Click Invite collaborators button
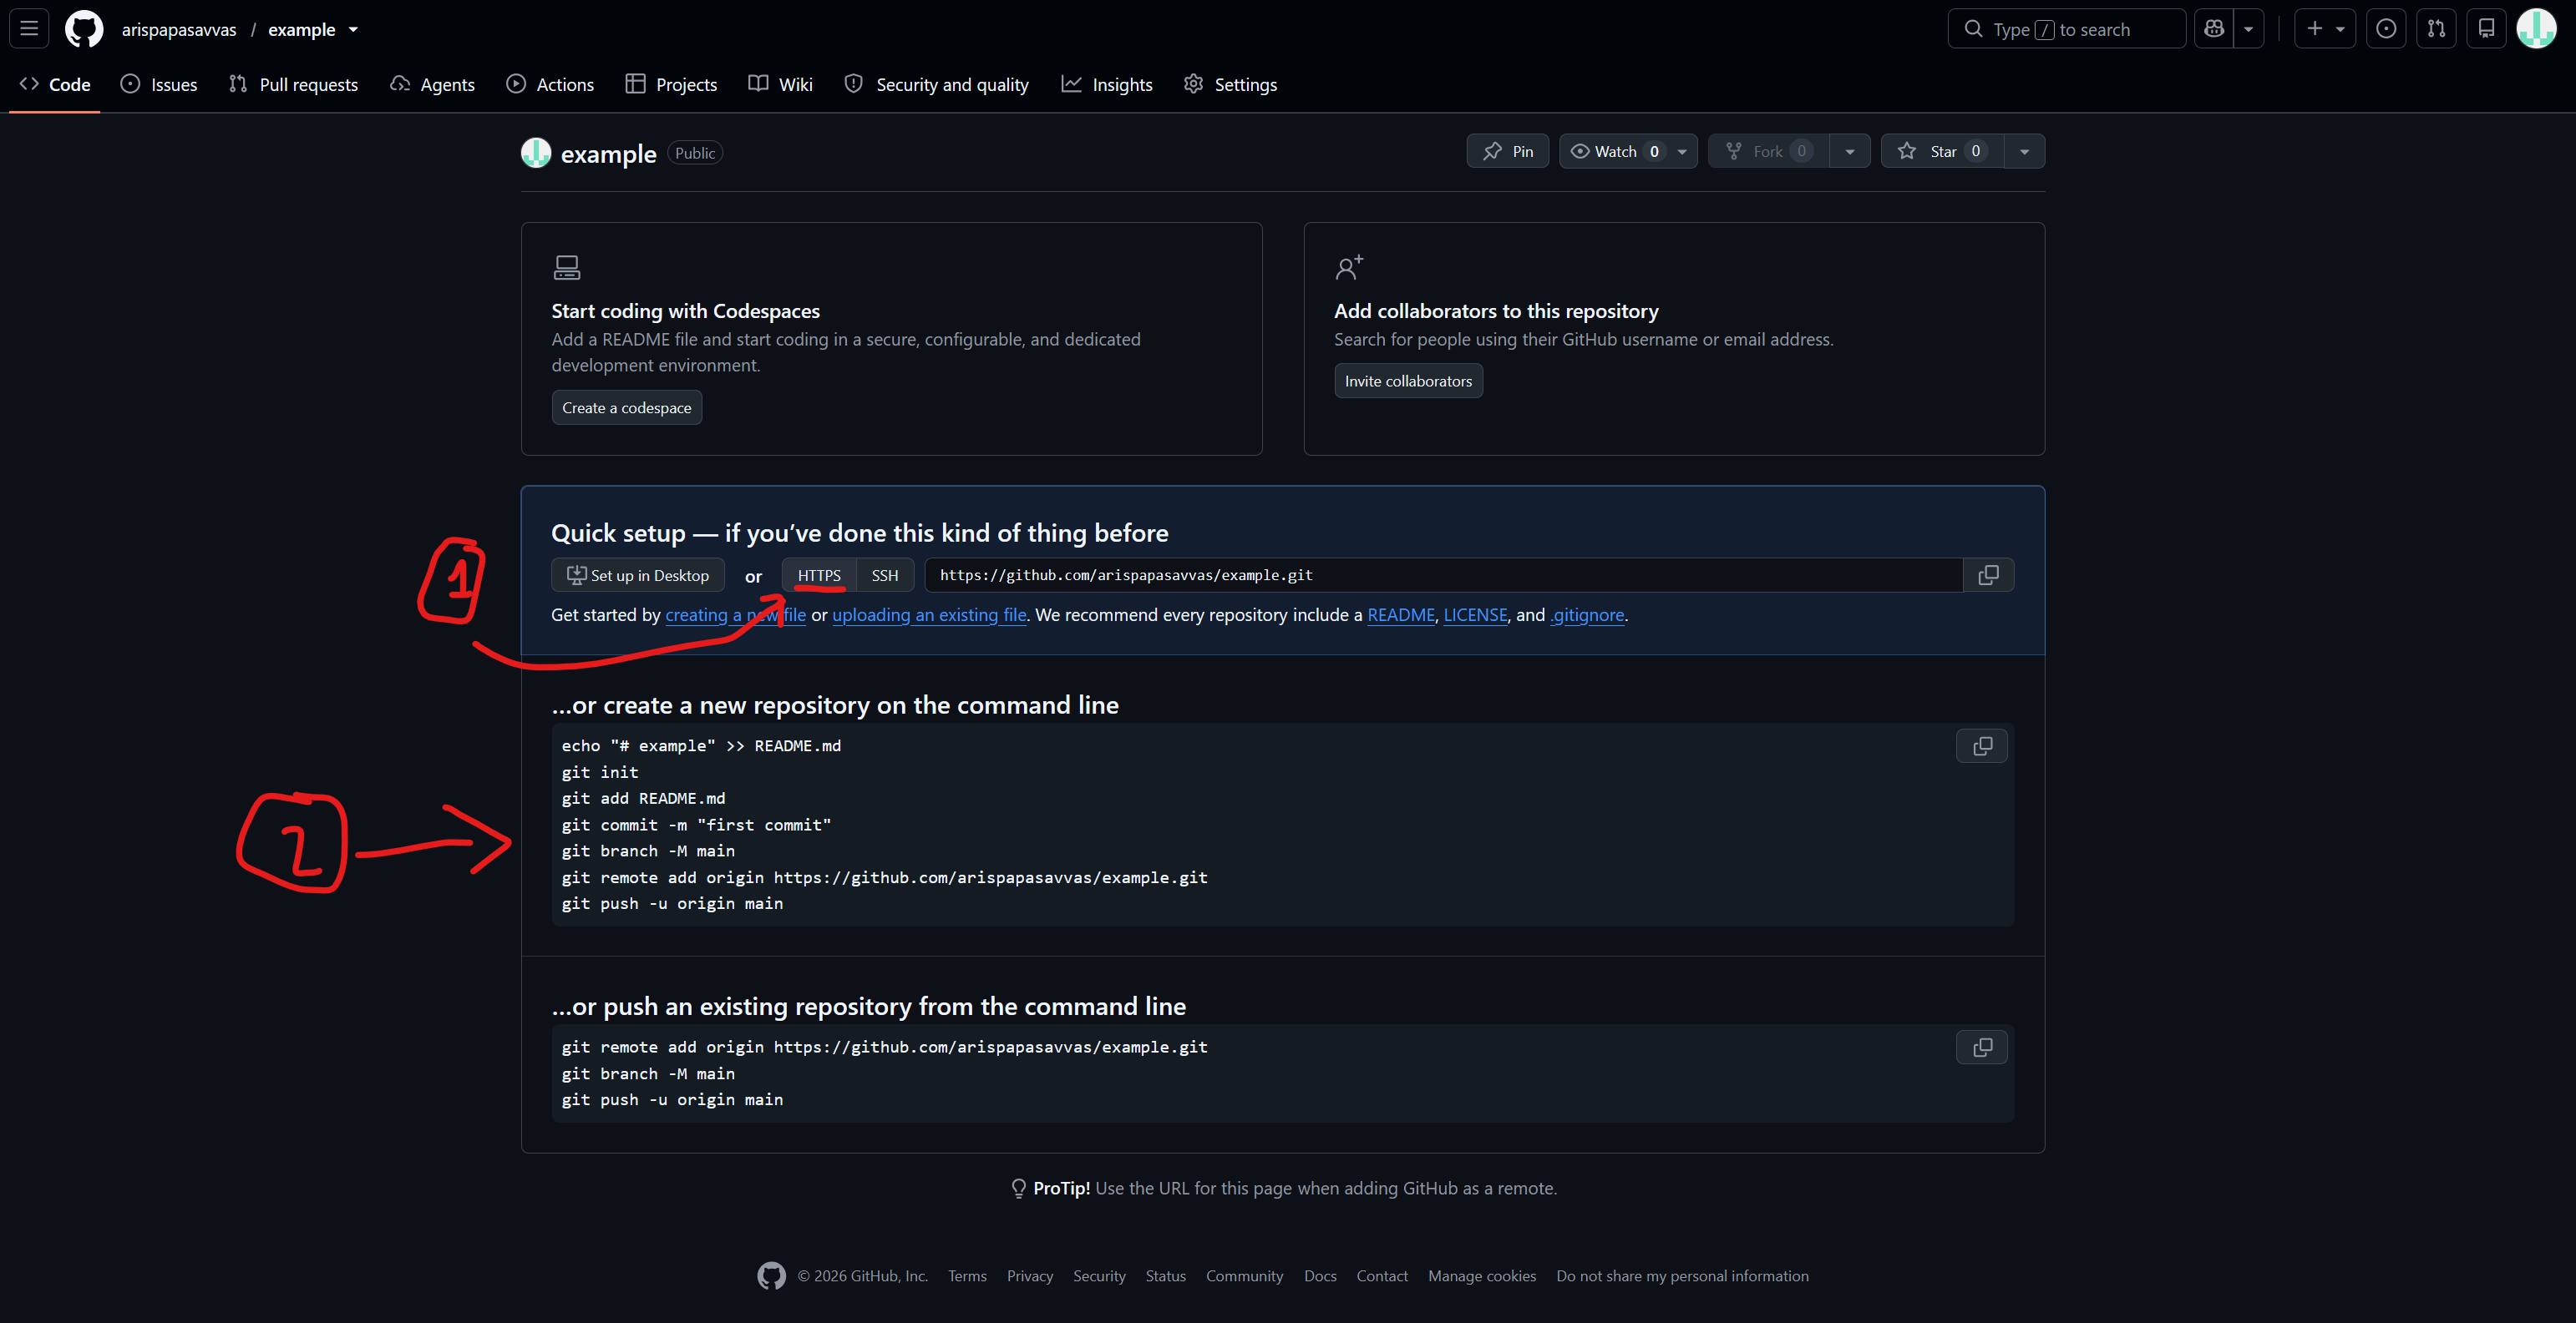 click(x=1408, y=381)
